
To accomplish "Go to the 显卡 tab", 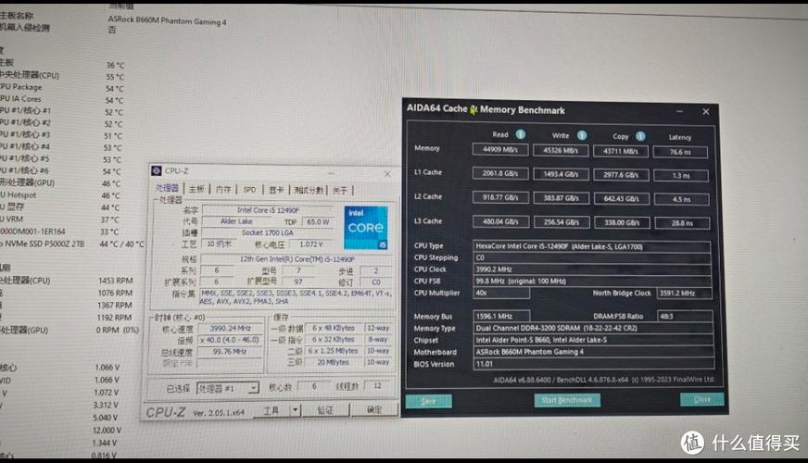I will 275,189.
